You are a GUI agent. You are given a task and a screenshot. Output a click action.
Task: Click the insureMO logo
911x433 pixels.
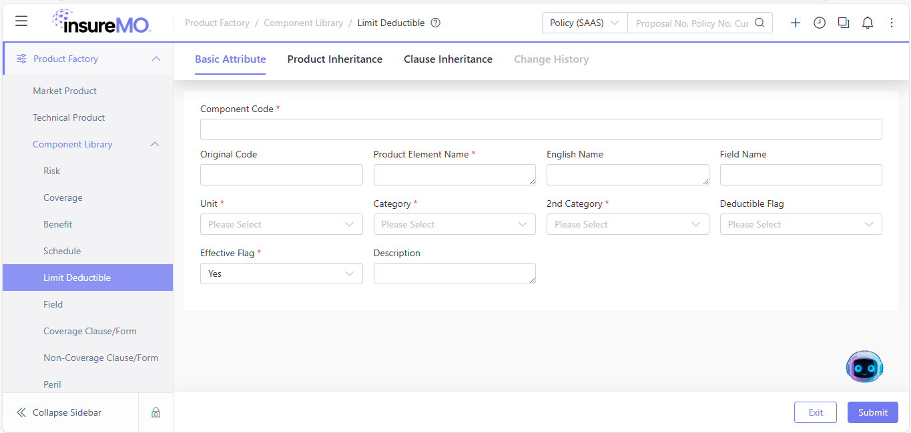[x=101, y=22]
